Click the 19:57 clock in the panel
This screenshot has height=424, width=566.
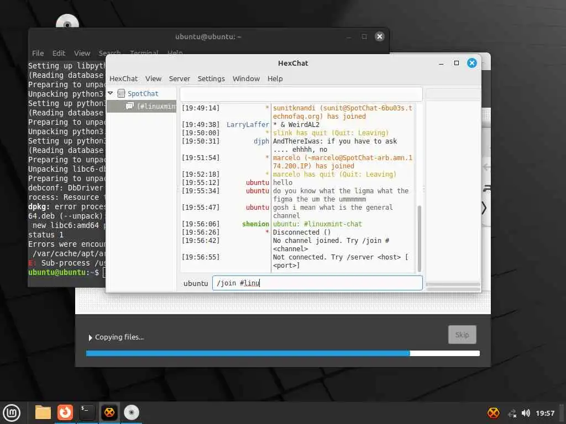pos(544,413)
